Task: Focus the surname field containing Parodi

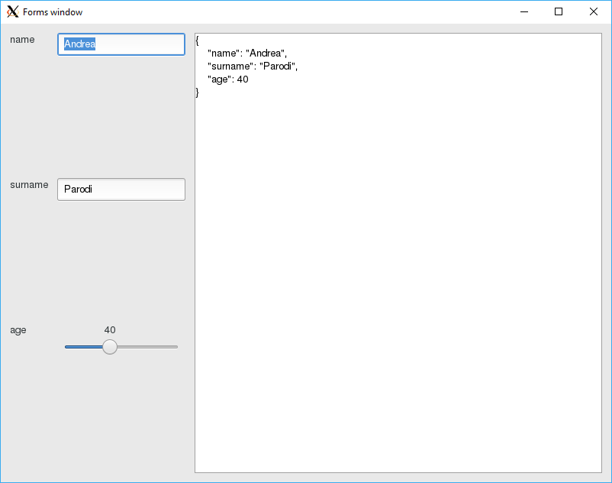Action: coord(121,190)
